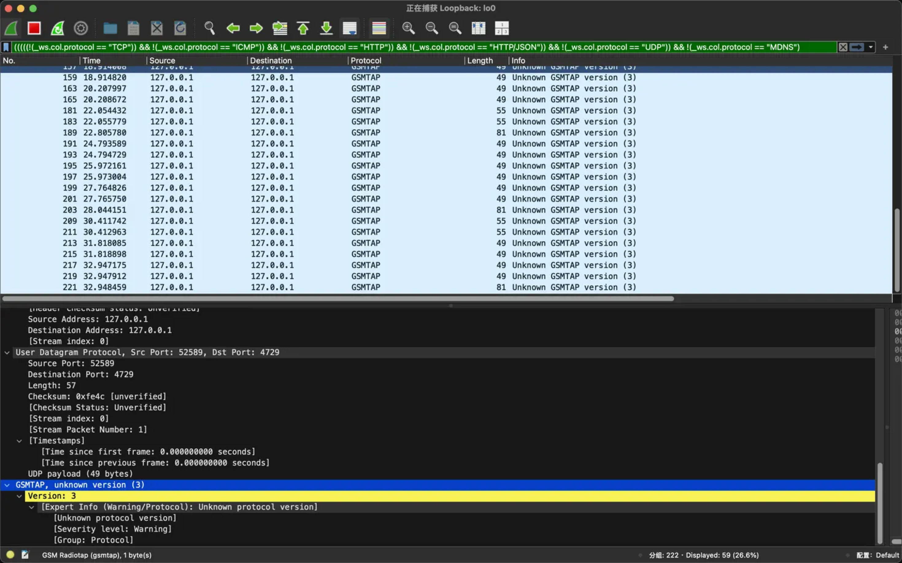Screen dimensions: 902x563
Task: Click the reset layout icon
Action: pos(502,28)
